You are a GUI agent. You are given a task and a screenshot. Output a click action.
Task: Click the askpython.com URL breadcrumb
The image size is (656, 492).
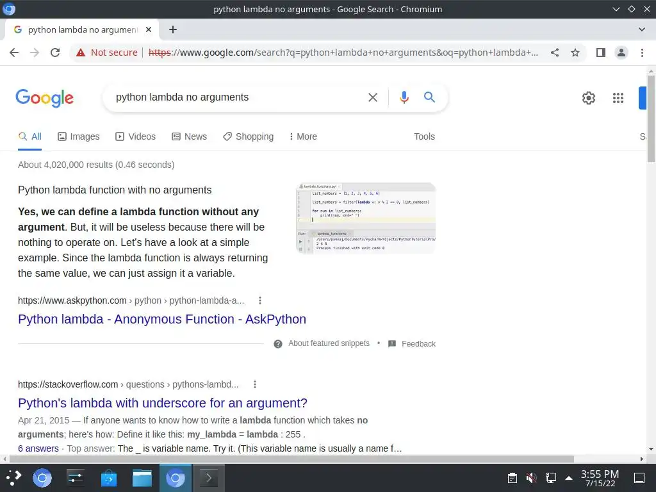pos(131,300)
